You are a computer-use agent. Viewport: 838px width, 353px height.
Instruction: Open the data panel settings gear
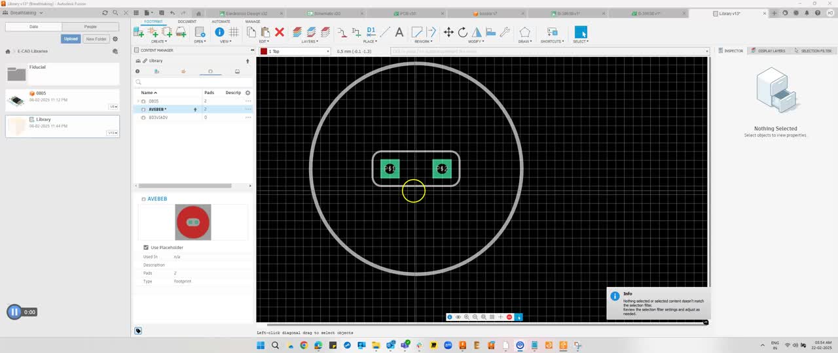pos(115,39)
